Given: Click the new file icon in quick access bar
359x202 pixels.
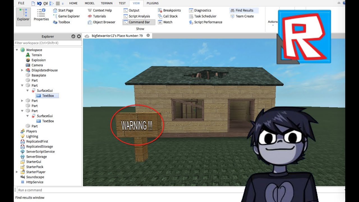Looking at the screenshot, I should pyautogui.click(x=33, y=3).
